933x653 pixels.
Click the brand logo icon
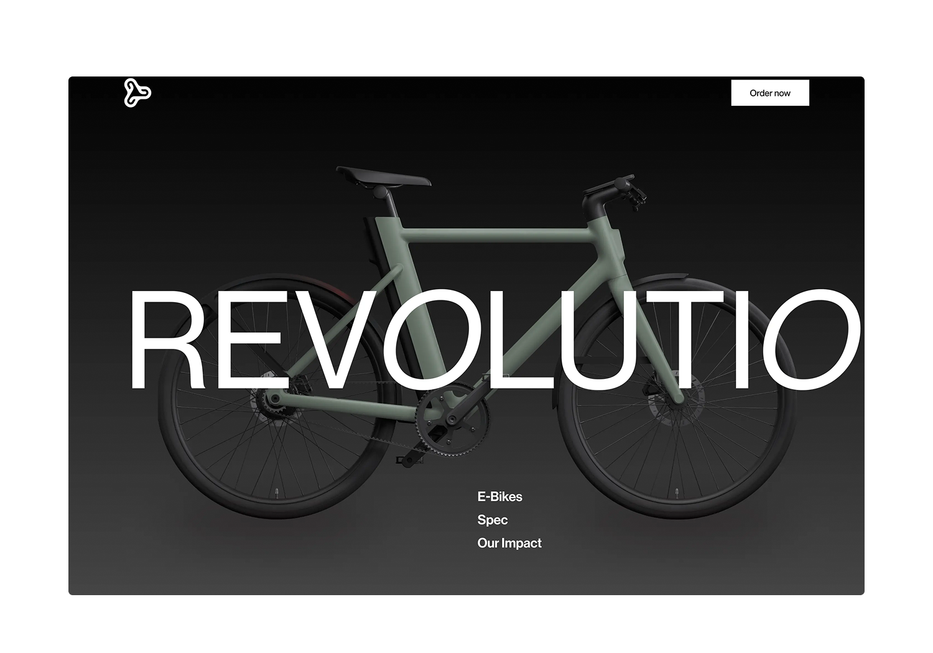pos(137,93)
